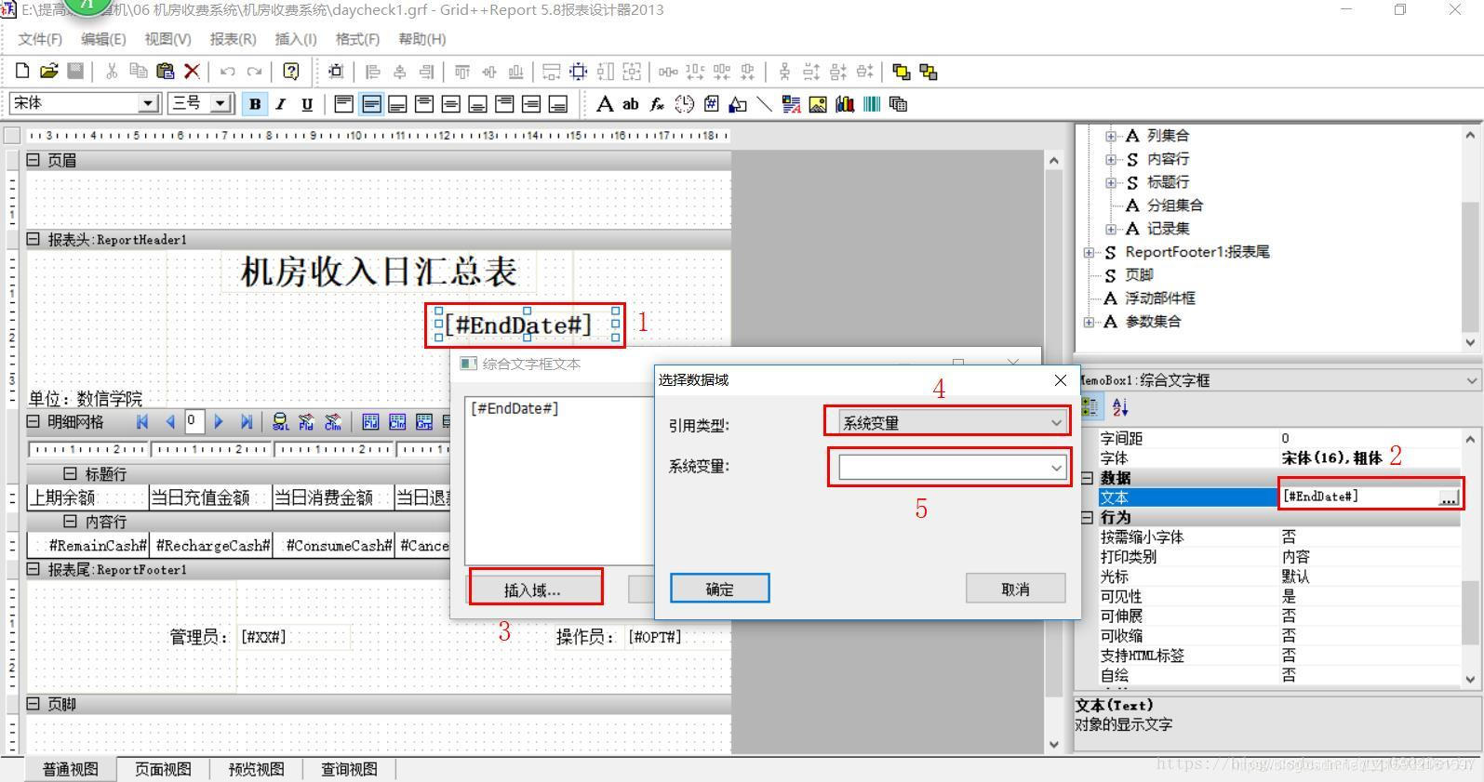Insert picture box tool

(818, 104)
